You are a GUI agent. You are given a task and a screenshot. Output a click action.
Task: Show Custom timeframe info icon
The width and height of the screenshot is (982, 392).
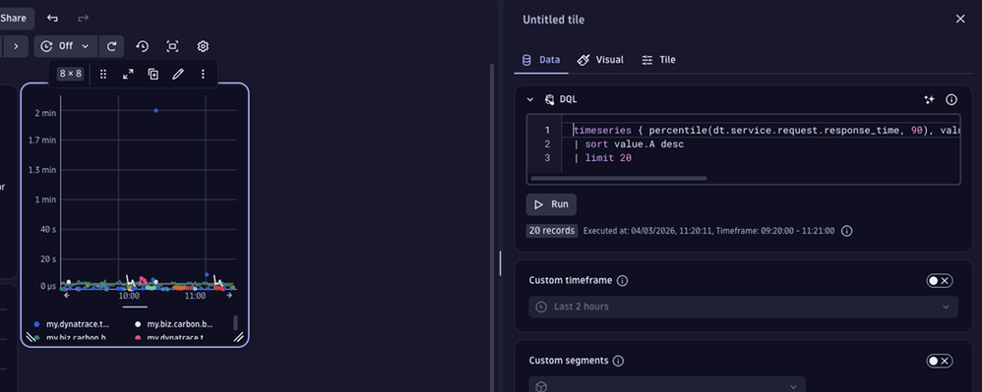pos(622,281)
